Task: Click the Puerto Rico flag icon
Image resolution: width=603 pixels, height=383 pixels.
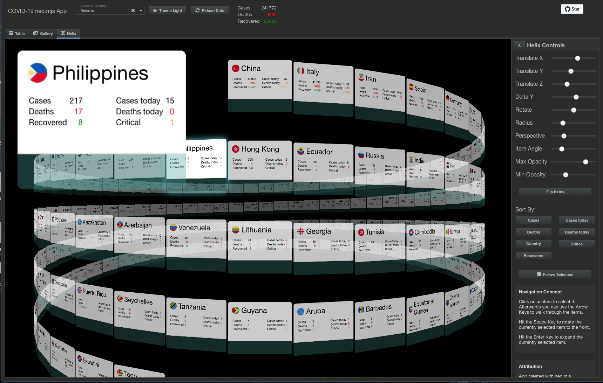Action: click(80, 291)
